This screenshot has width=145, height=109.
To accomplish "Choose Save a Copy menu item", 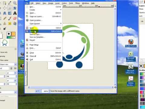I will (x=44, y=35).
